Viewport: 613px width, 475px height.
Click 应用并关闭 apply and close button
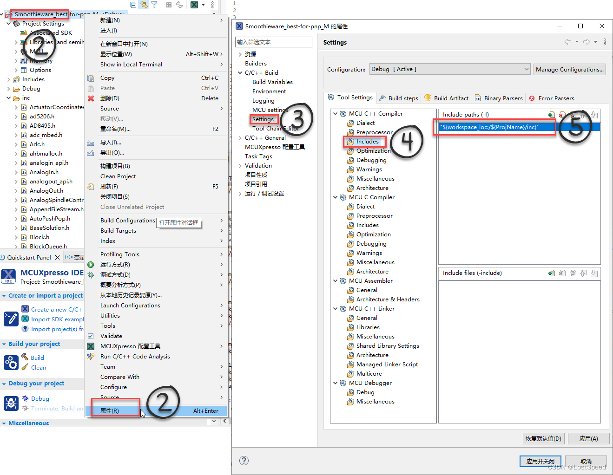point(540,461)
